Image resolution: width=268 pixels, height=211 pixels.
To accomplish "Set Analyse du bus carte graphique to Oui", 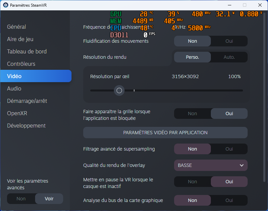I will click(x=229, y=200).
